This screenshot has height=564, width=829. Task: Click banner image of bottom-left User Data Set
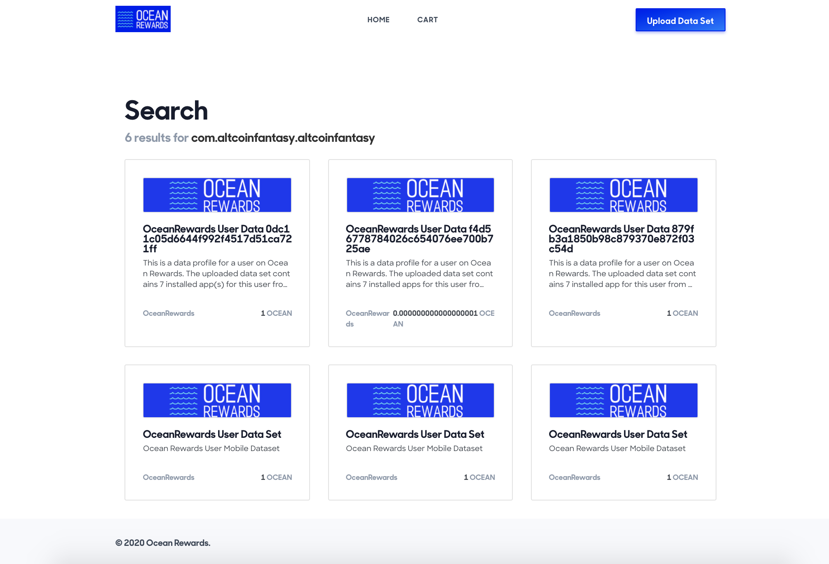(x=217, y=400)
